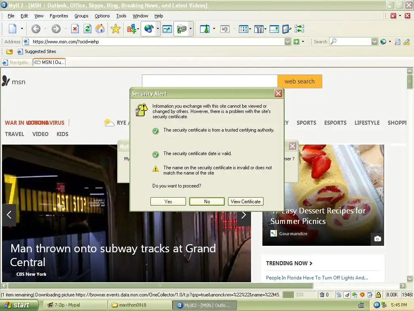Open the dropdown next to the Go button

coord(303,42)
